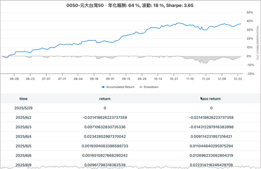Click the 11-10 x-axis date label

click(190, 79)
